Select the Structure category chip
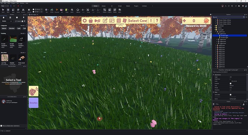 pyautogui.click(x=12, y=28)
